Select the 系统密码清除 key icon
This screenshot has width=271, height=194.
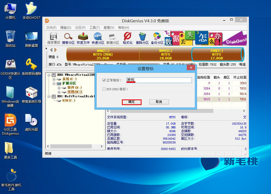point(31,67)
